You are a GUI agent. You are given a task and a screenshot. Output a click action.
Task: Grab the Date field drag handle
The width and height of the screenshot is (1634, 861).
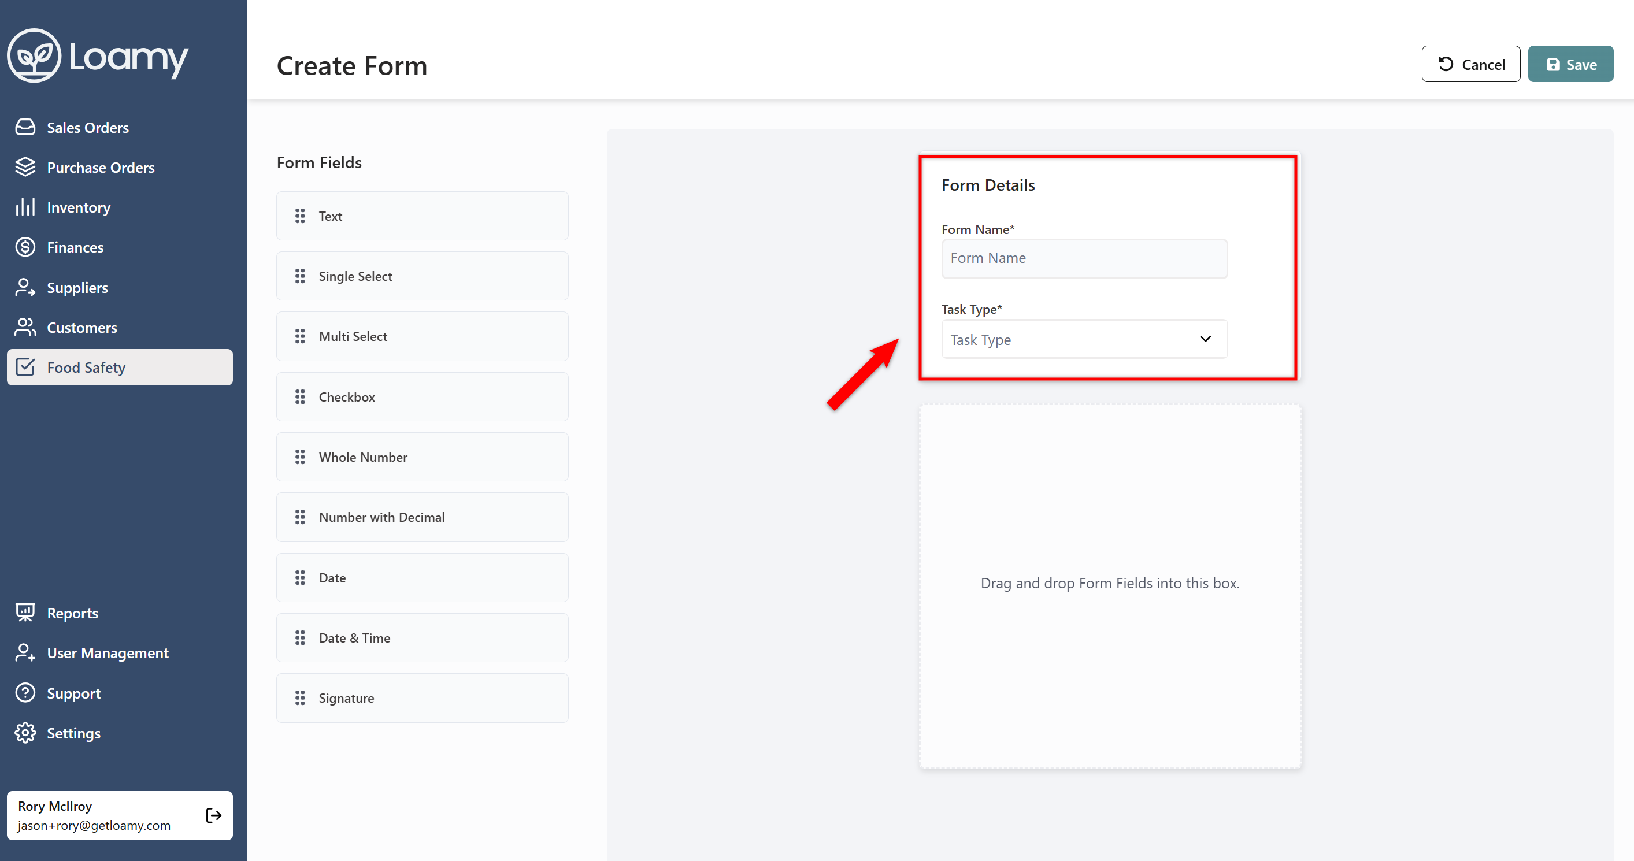pos(300,578)
